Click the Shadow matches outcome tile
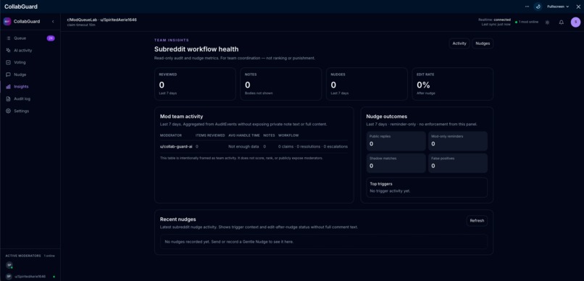 click(396, 163)
